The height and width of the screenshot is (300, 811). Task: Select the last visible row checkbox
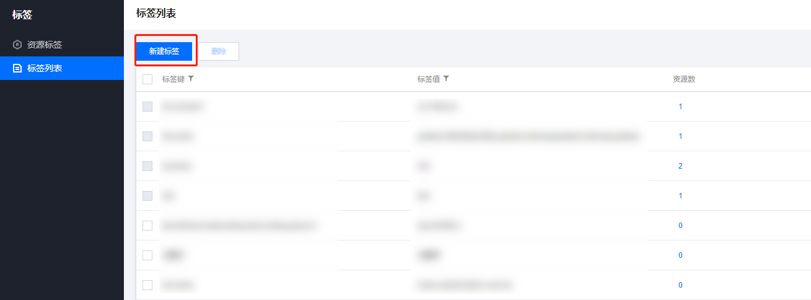[147, 285]
